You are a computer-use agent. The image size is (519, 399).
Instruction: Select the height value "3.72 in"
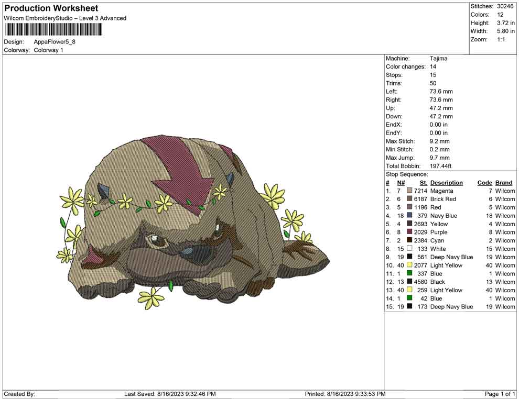coord(505,23)
